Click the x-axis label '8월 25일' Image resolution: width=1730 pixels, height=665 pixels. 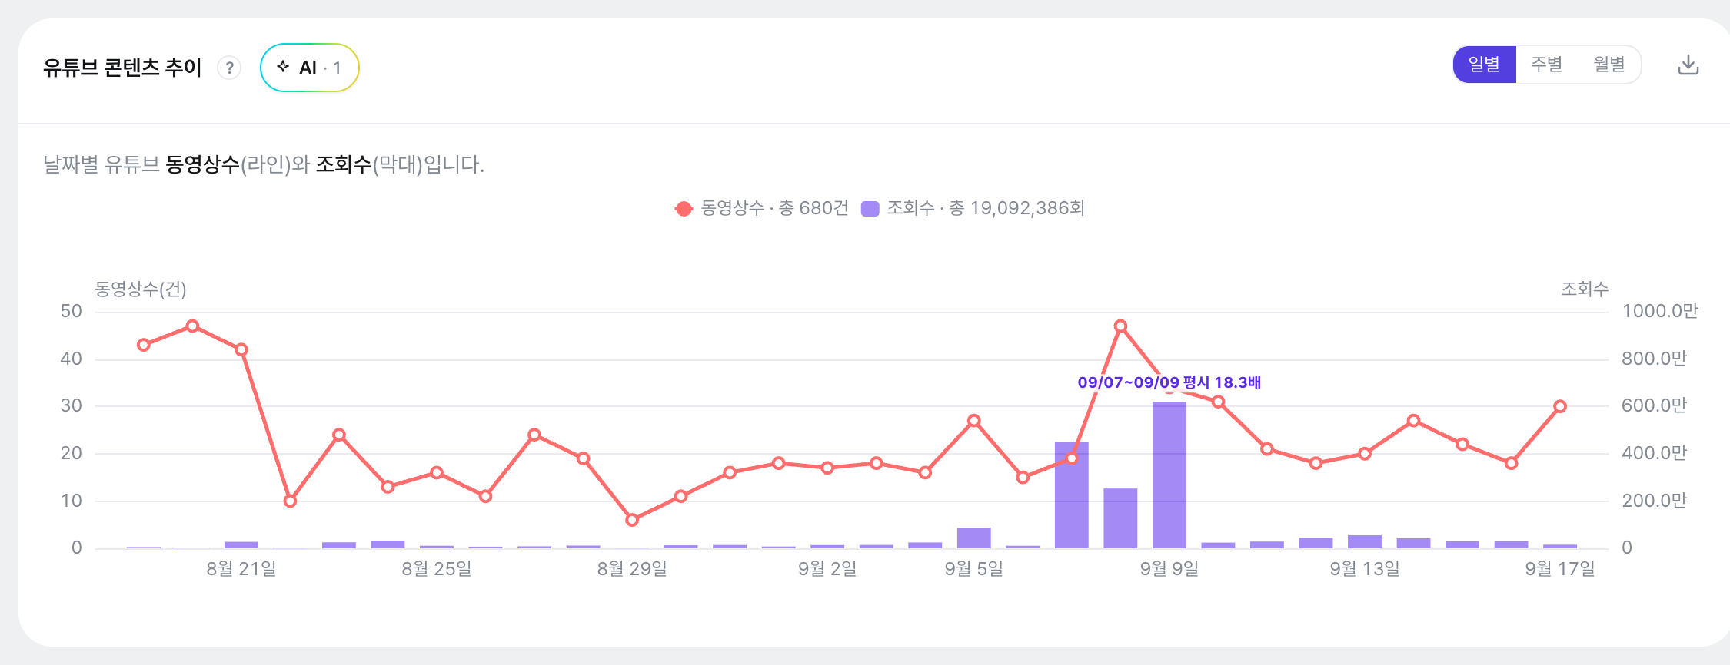click(437, 569)
